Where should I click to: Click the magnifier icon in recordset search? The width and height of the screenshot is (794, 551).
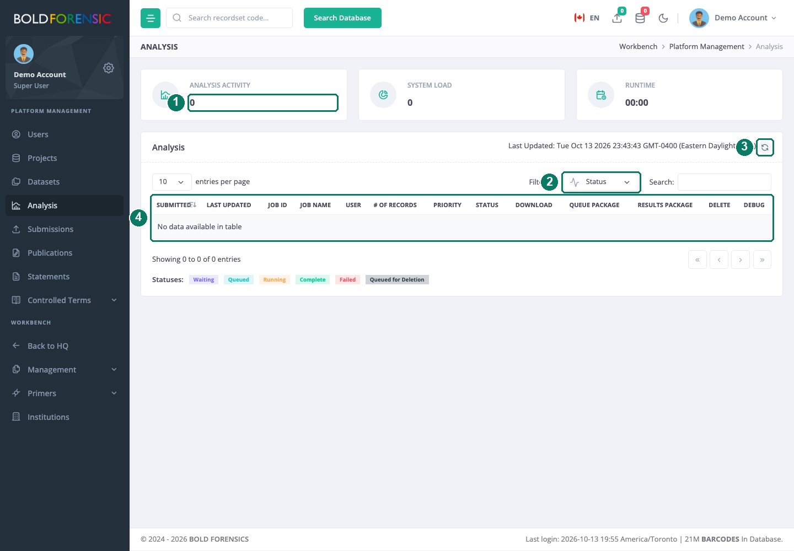pos(177,18)
